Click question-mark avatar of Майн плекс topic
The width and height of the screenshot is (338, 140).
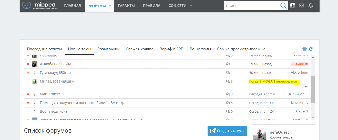click(x=34, y=94)
